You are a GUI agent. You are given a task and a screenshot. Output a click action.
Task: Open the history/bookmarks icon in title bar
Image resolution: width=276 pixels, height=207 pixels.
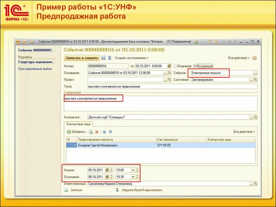202,42
